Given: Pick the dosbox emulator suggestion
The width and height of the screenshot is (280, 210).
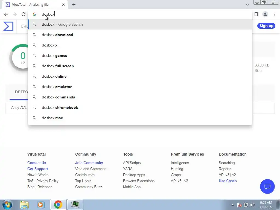Looking at the screenshot, I should [x=140, y=87].
